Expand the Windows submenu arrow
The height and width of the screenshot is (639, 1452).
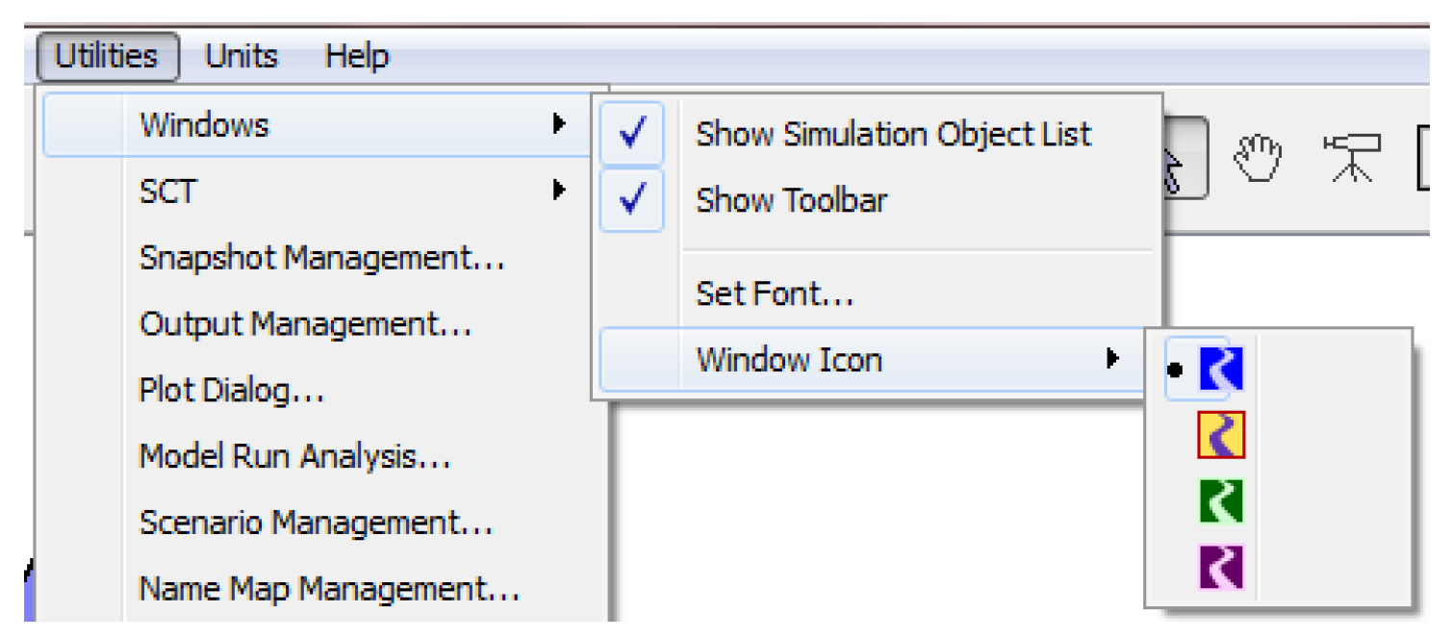pos(559,124)
